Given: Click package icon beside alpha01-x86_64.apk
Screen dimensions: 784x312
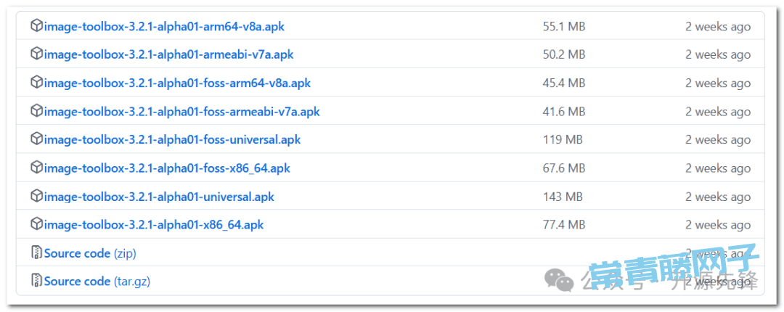Looking at the screenshot, I should [36, 224].
